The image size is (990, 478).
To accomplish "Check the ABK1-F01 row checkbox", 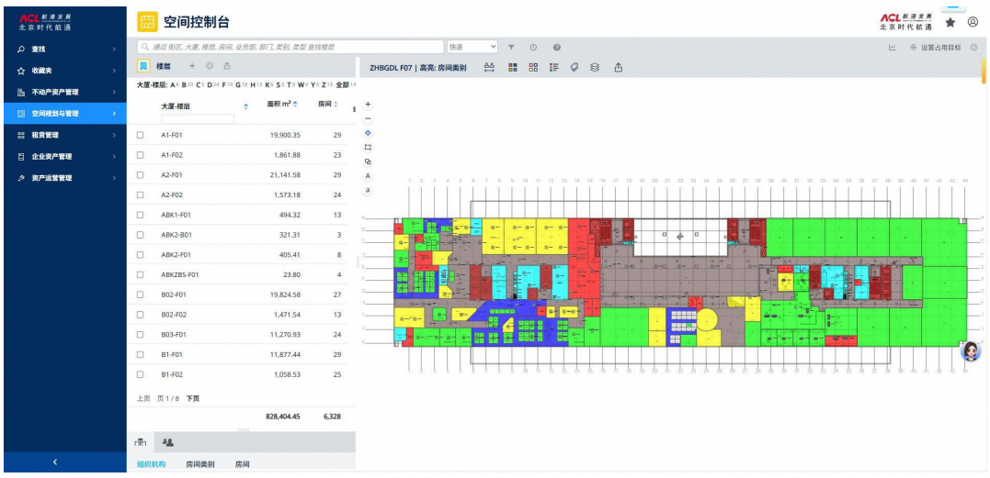I will pos(141,215).
